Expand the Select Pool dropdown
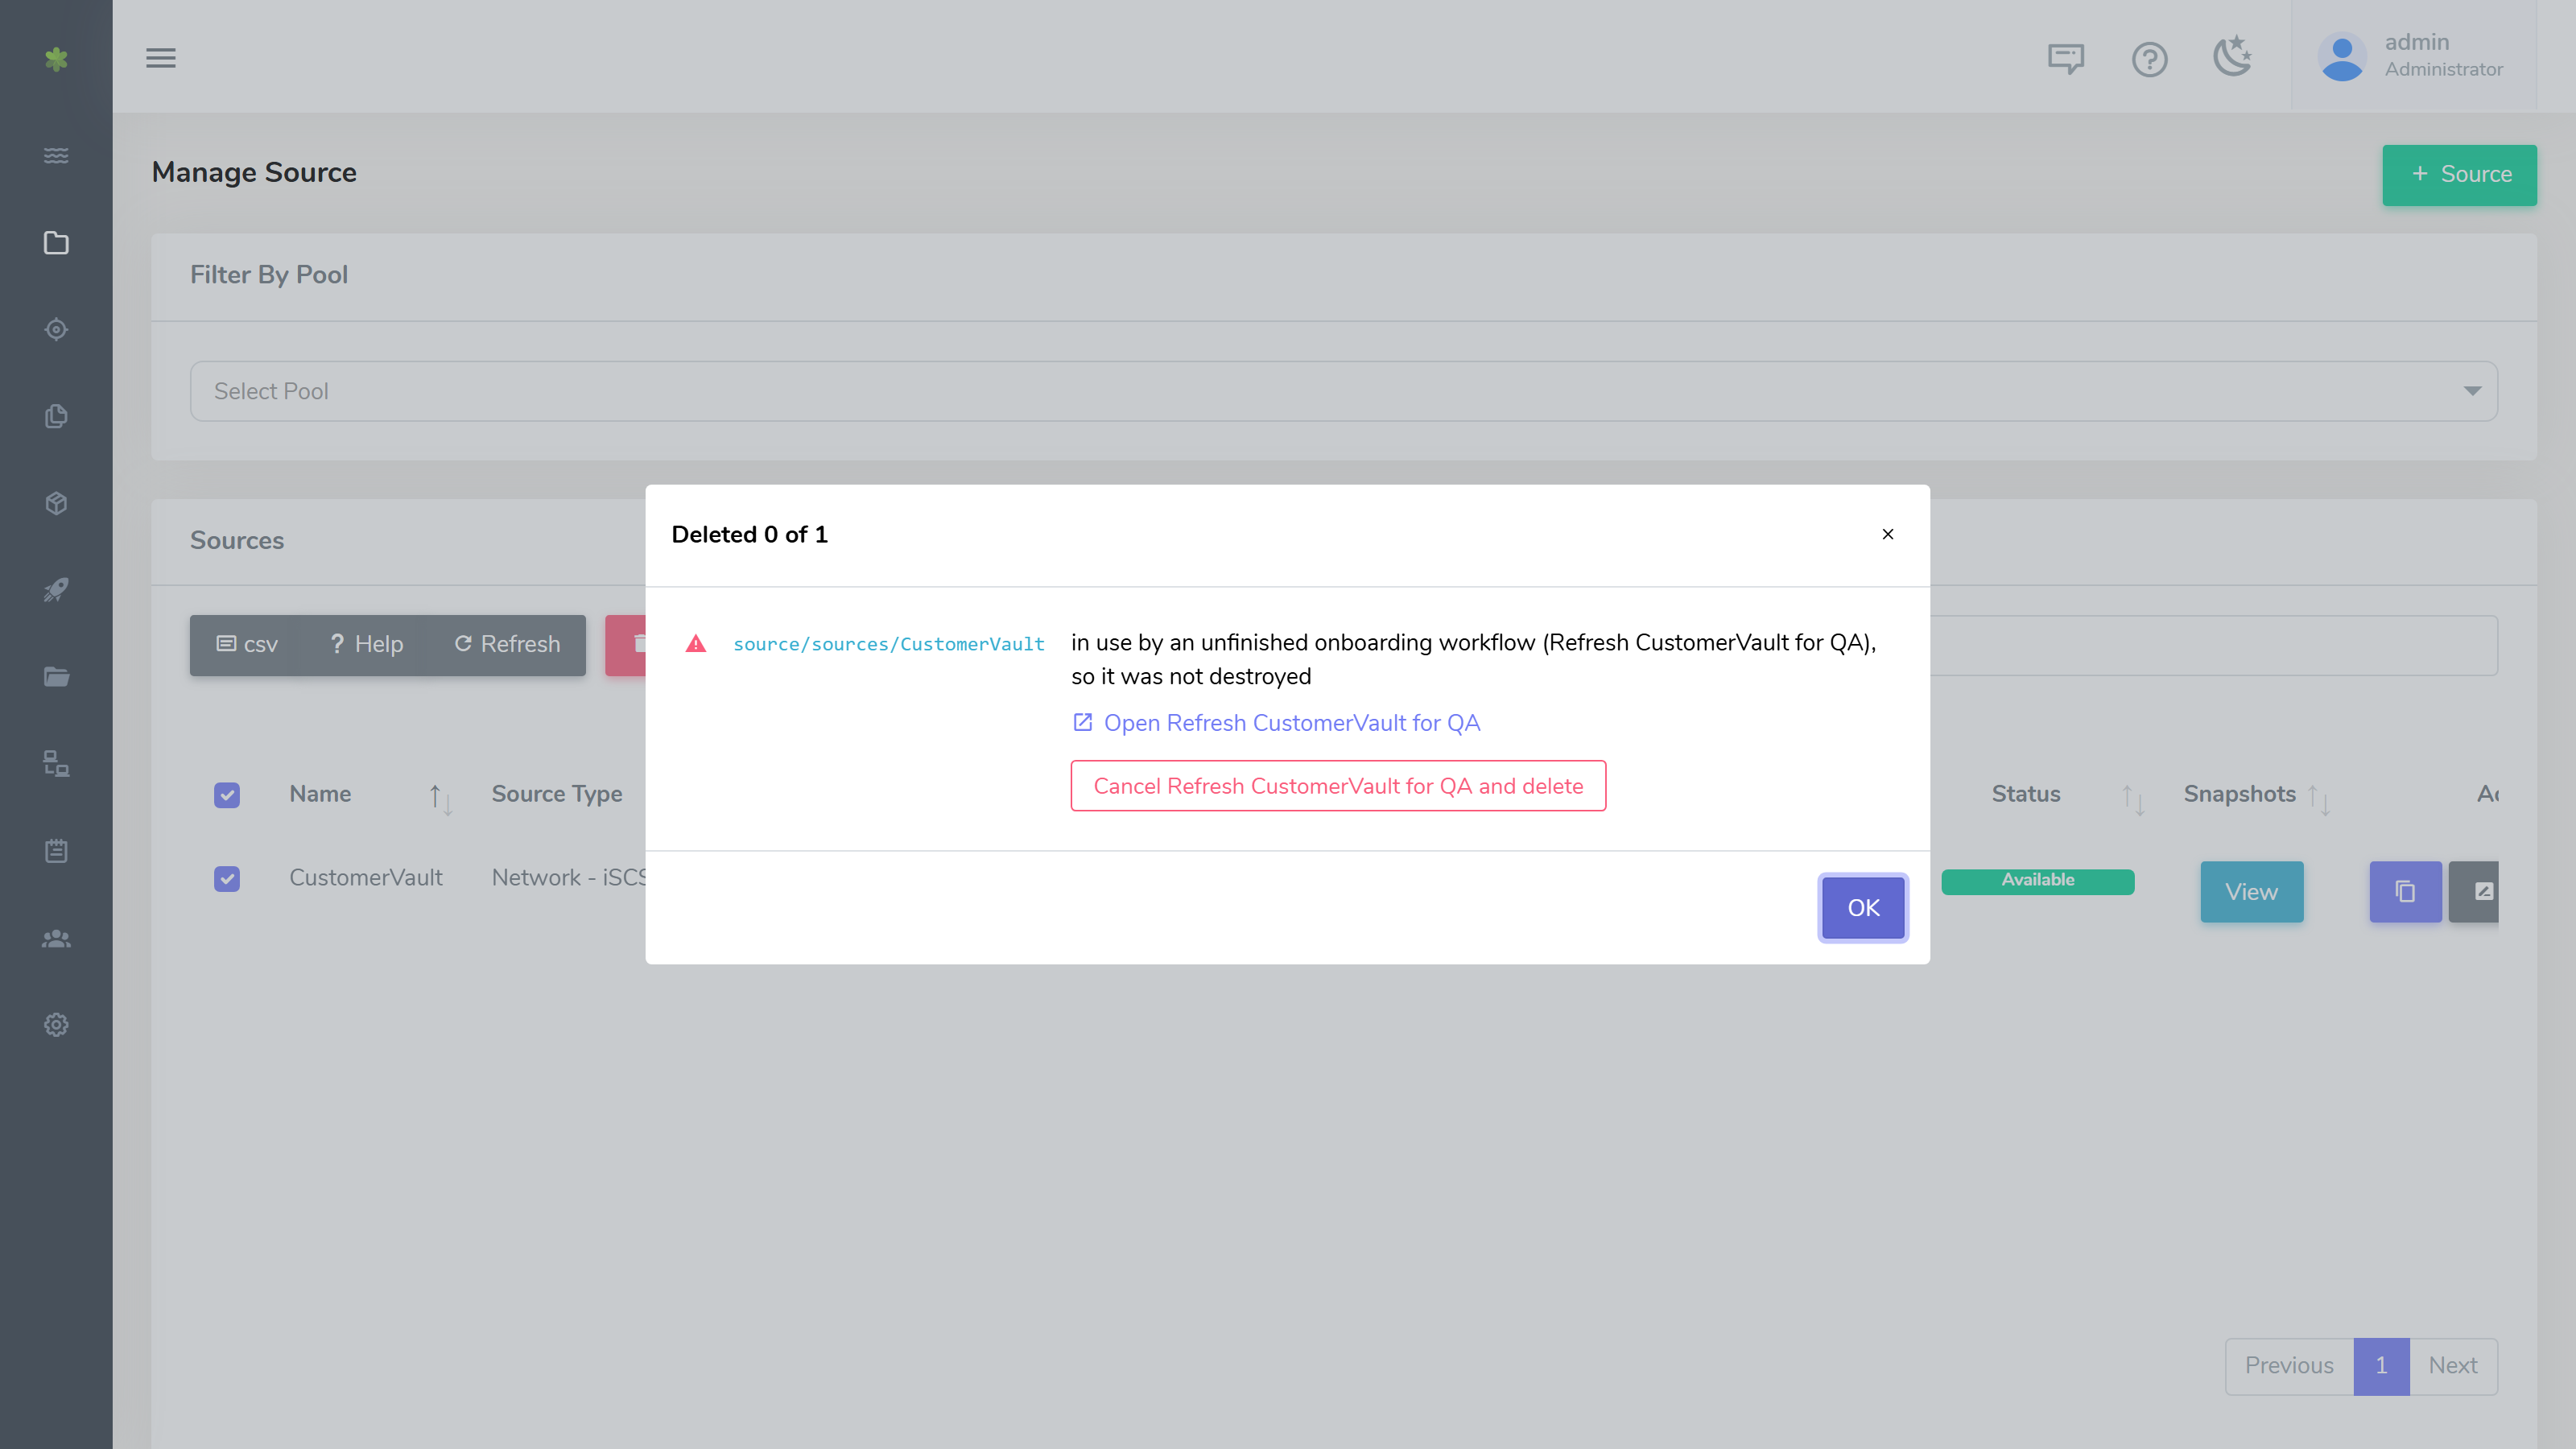 pyautogui.click(x=1344, y=391)
